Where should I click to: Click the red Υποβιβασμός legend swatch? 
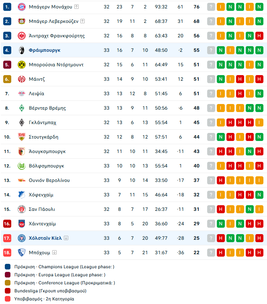[x=8, y=299]
